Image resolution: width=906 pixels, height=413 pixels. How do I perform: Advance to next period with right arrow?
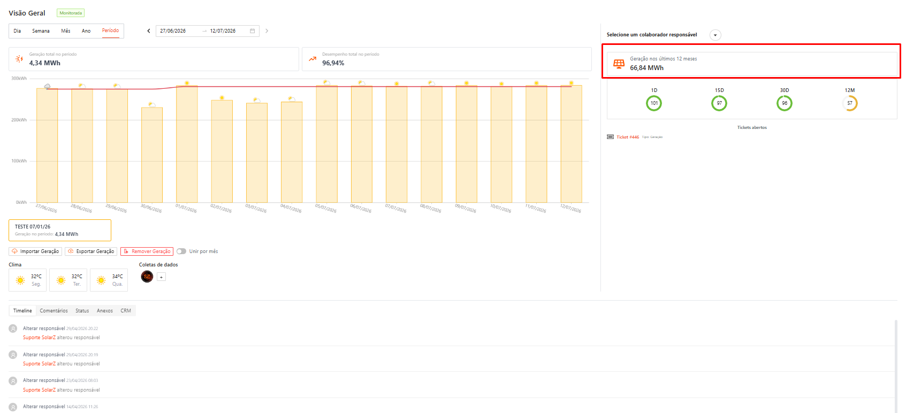(267, 31)
